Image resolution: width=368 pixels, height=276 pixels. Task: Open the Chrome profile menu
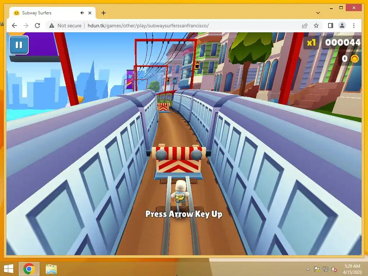[x=342, y=26]
